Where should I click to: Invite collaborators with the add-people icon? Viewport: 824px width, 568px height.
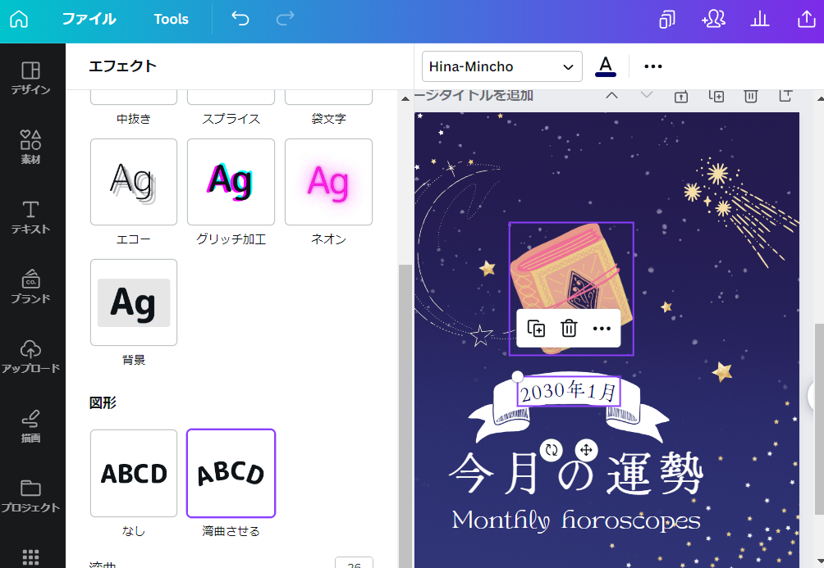pyautogui.click(x=713, y=20)
